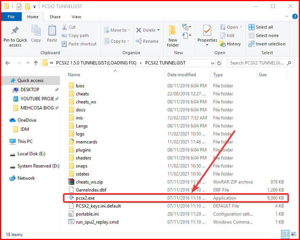Click the Pin to Quick access icon
The image size is (300, 240).
(x=15, y=31)
